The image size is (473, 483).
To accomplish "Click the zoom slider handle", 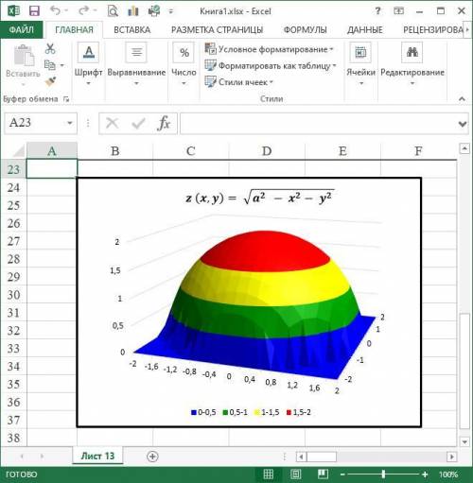I will point(383,474).
